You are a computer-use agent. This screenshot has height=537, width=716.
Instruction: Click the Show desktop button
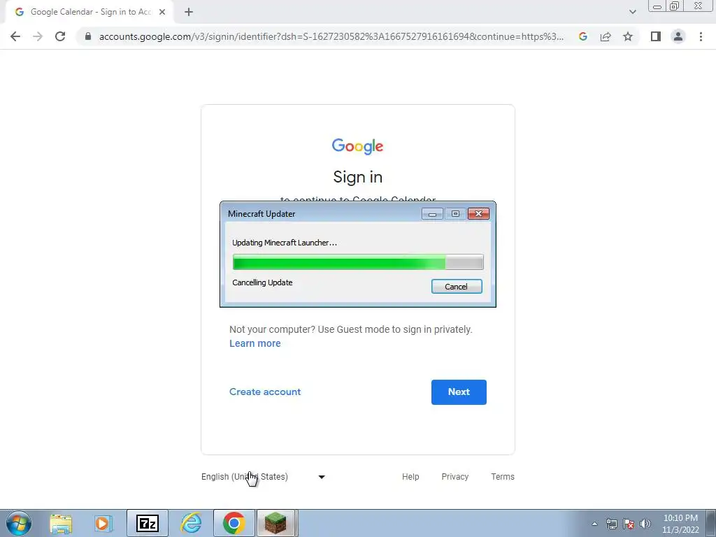coord(711,523)
